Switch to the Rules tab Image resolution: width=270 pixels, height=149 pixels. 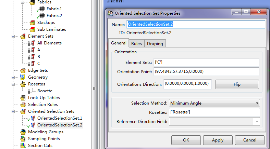click(x=136, y=43)
